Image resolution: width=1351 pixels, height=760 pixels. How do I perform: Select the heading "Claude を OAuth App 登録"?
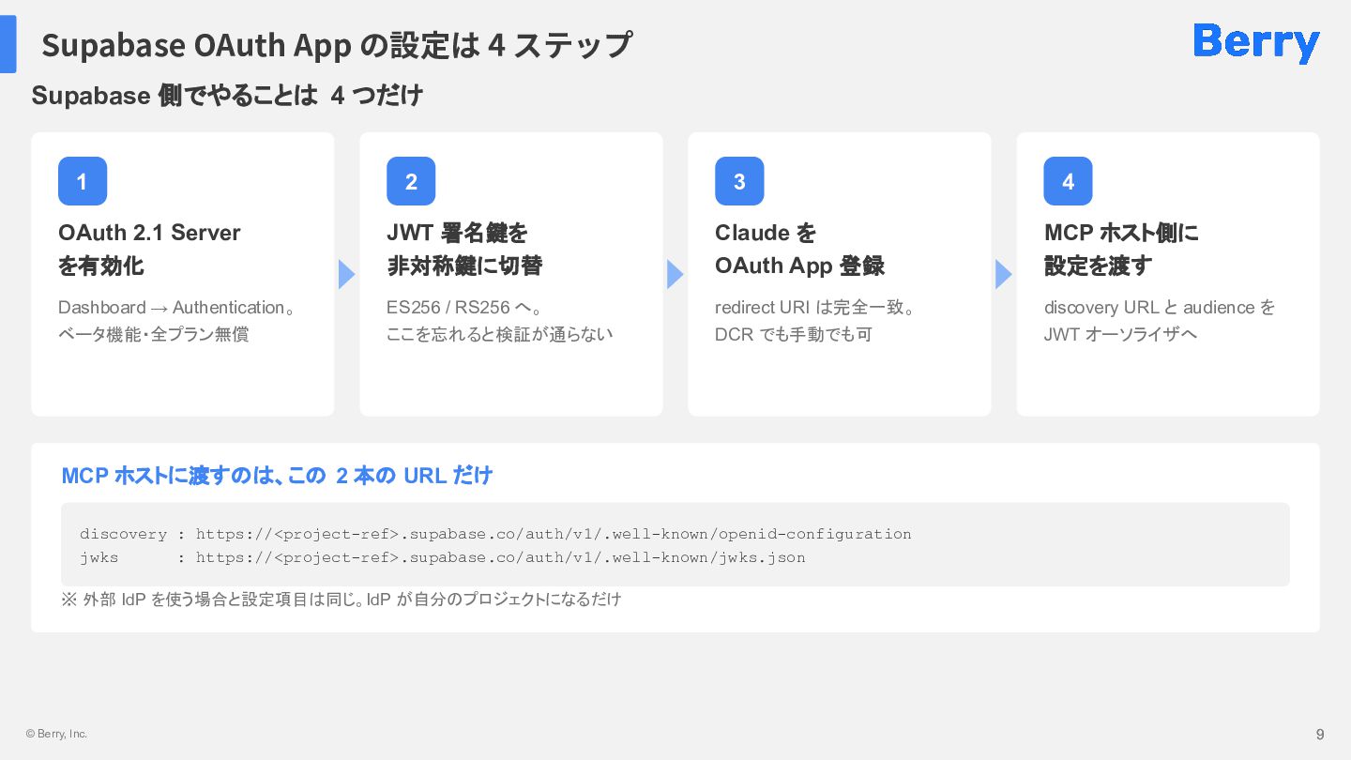click(x=799, y=249)
